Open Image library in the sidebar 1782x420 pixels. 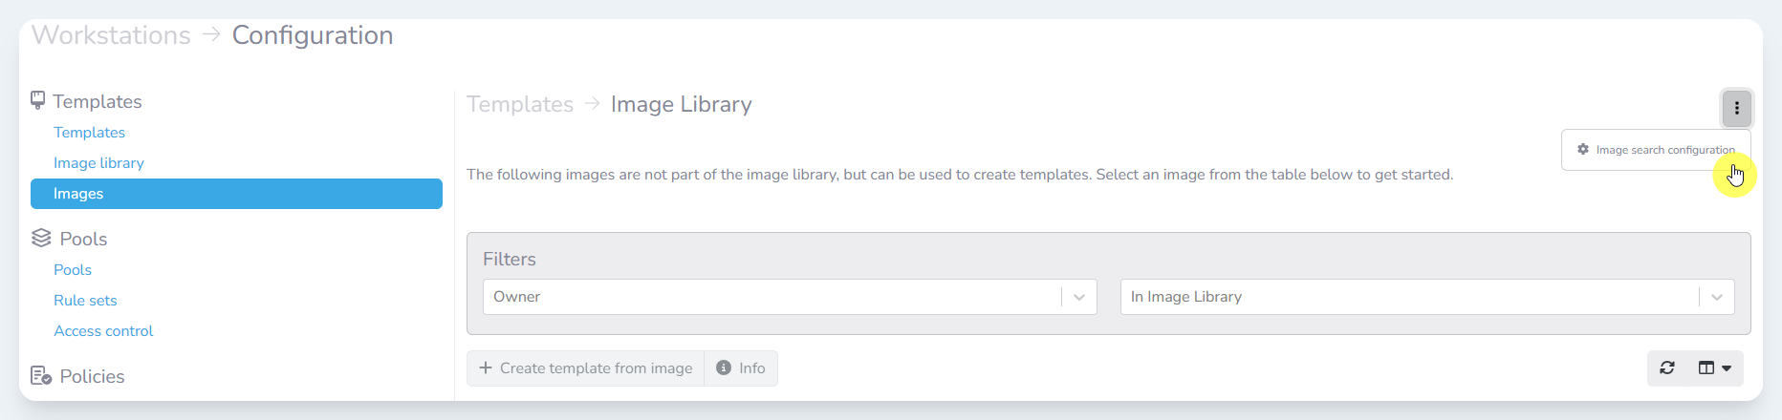[x=98, y=163]
